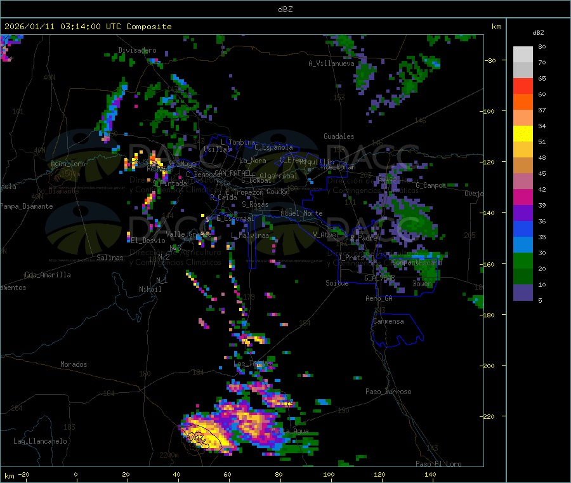571x483 pixels.
Task: Click the 'Cda_Amarilla' map label
Action: point(48,275)
